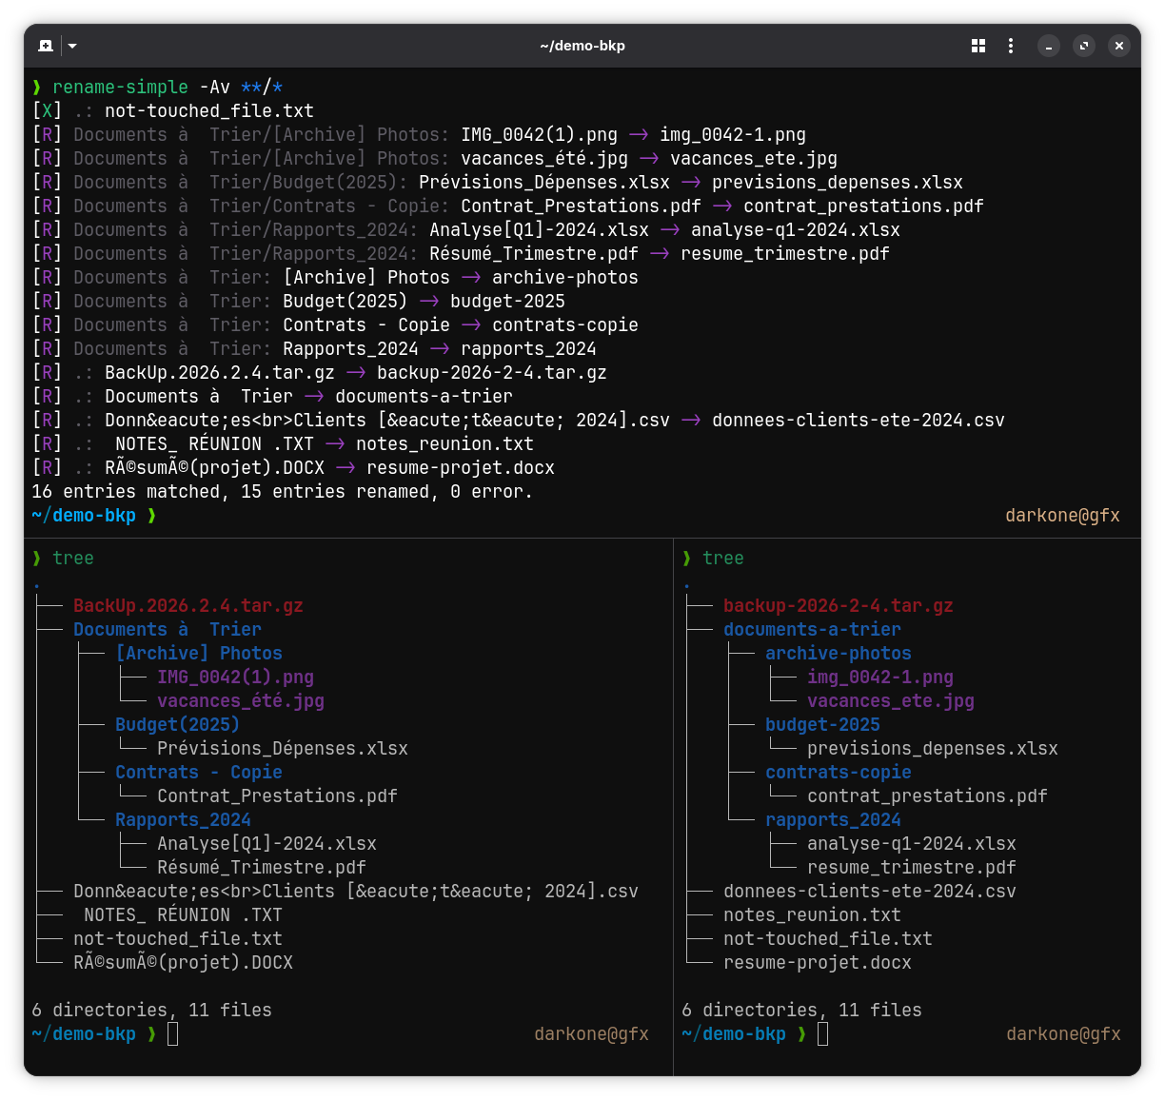1165x1100 pixels.
Task: Click contrat_prestations.pdf in right tree
Action: coord(927,796)
